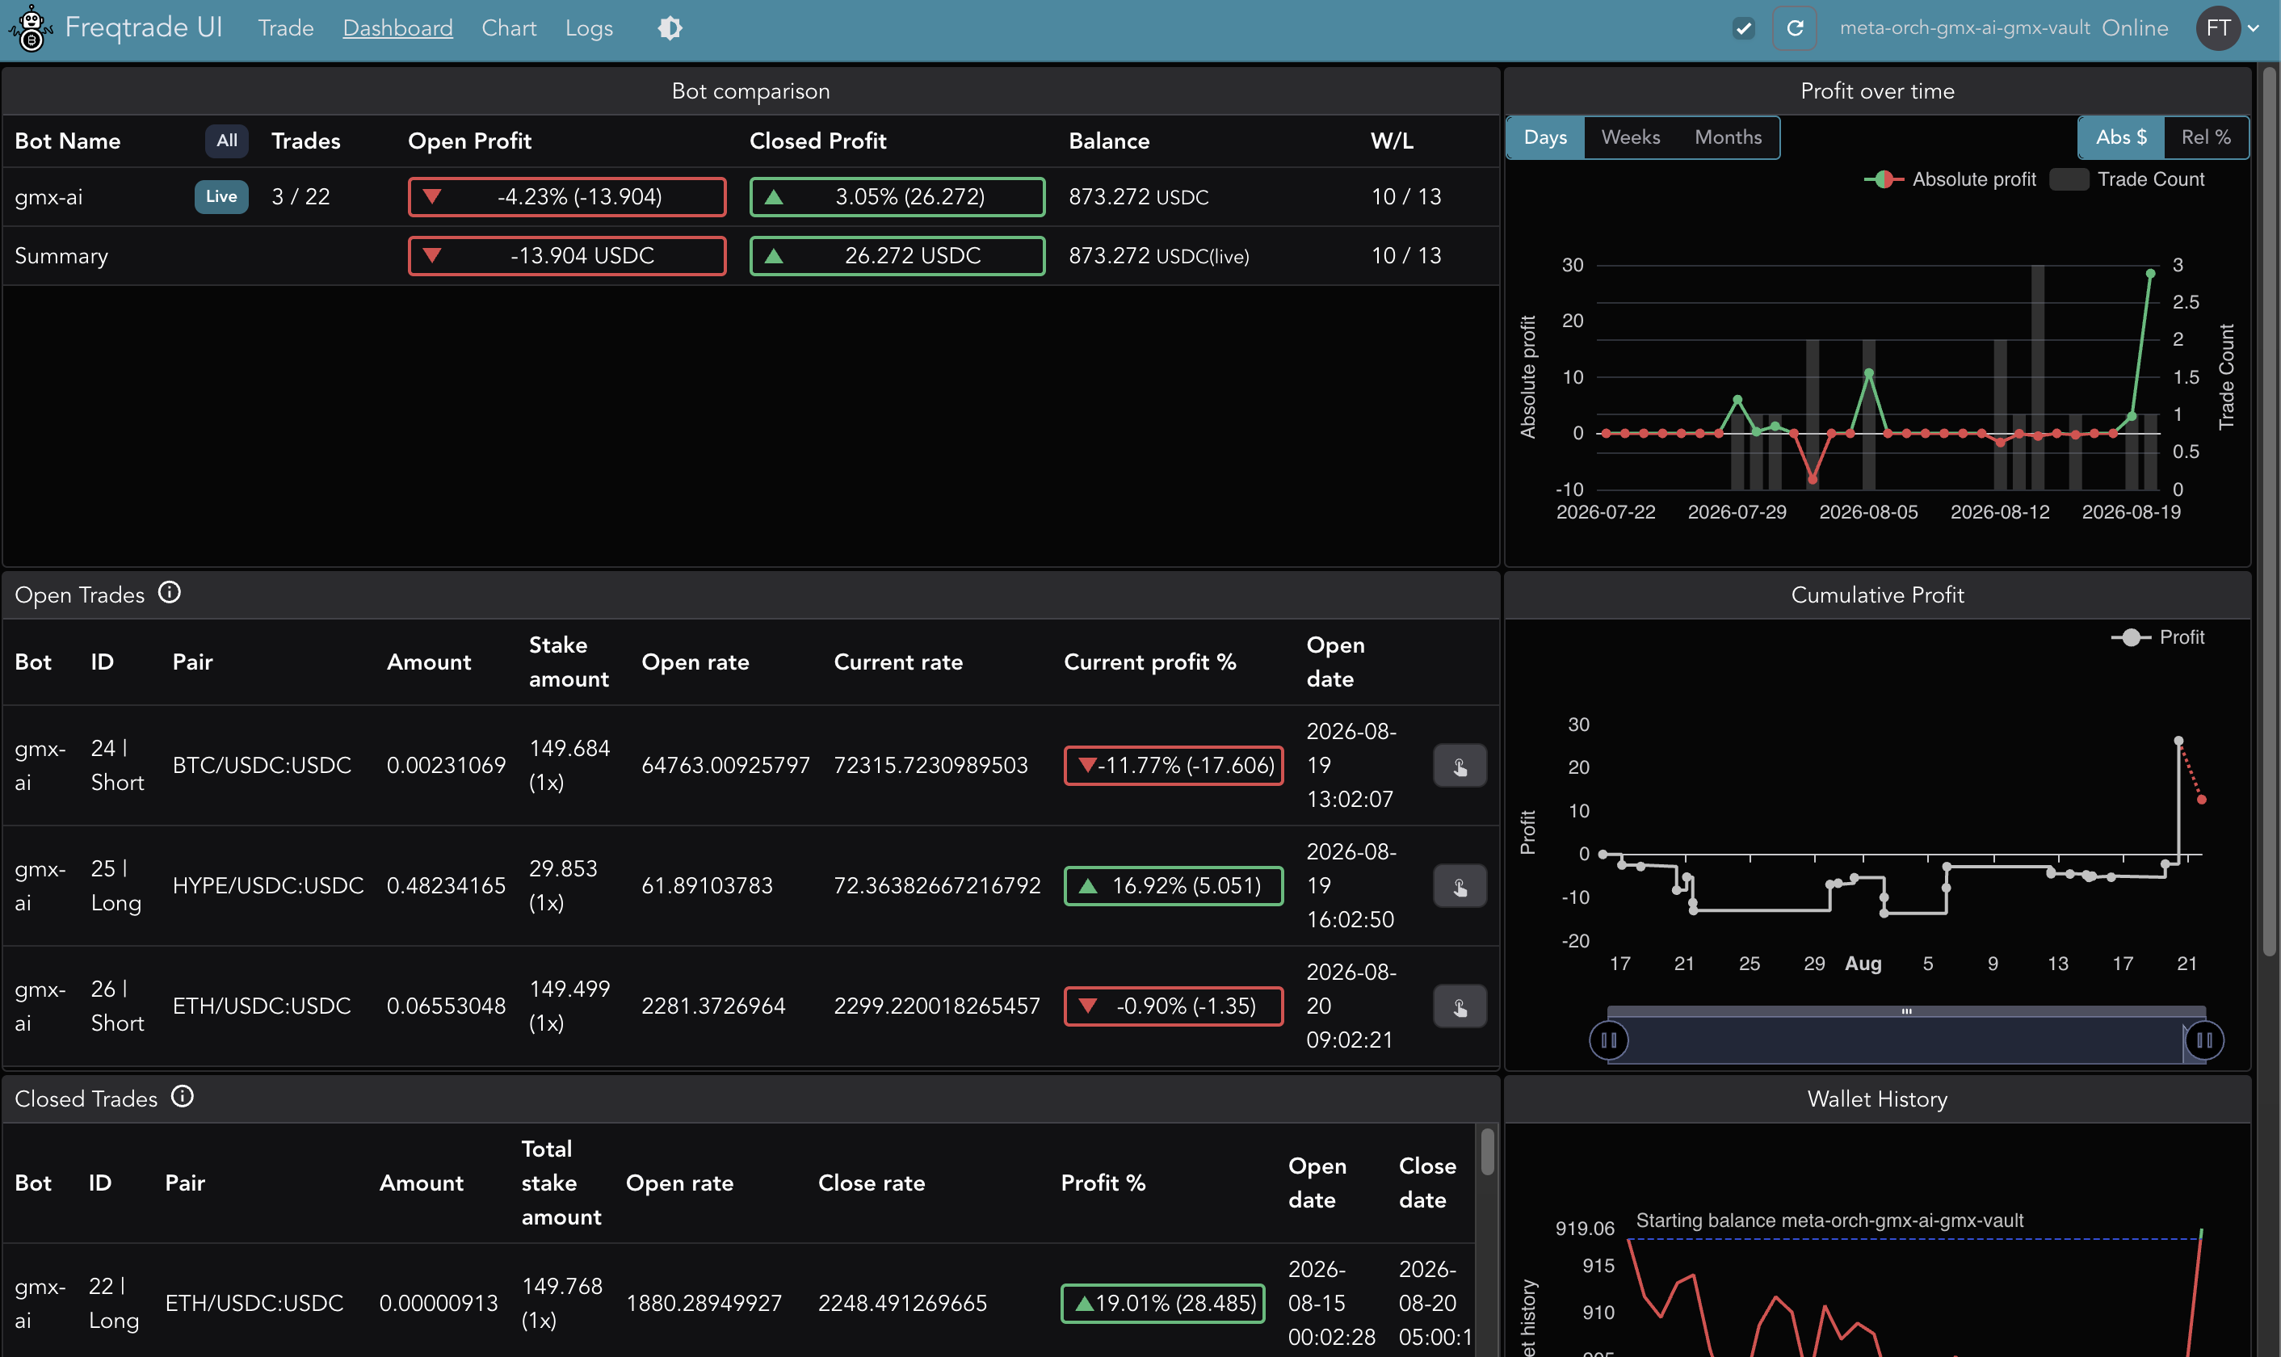Click the peak data point on 2026-08-20
Viewport: 2281px width, 1357px height.
[x=2150, y=273]
